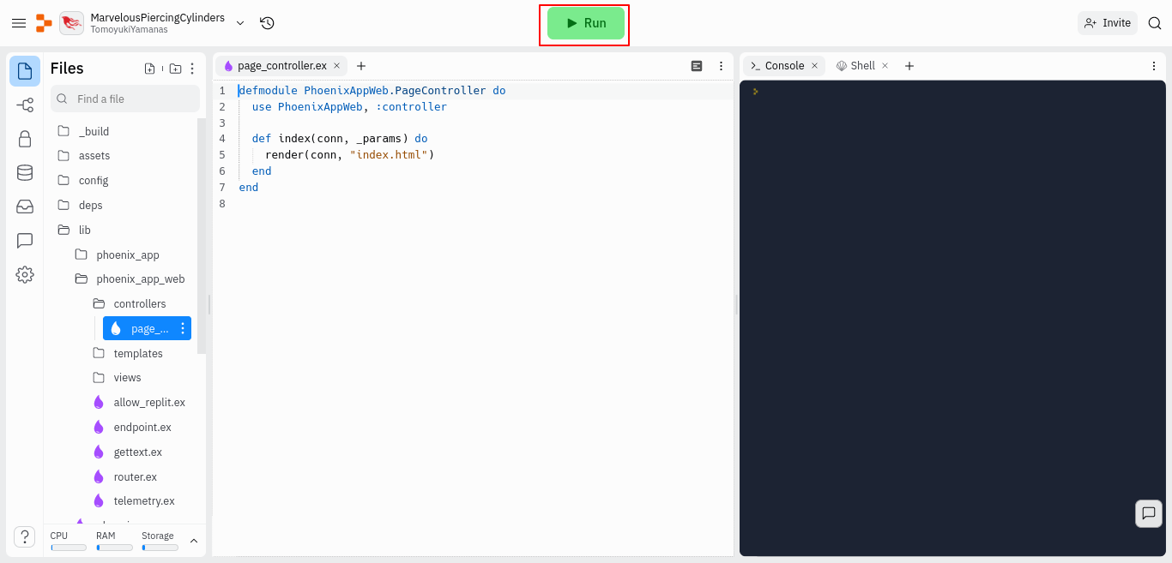Close the Shell tab
Screen dimensions: 1172x563
point(885,66)
